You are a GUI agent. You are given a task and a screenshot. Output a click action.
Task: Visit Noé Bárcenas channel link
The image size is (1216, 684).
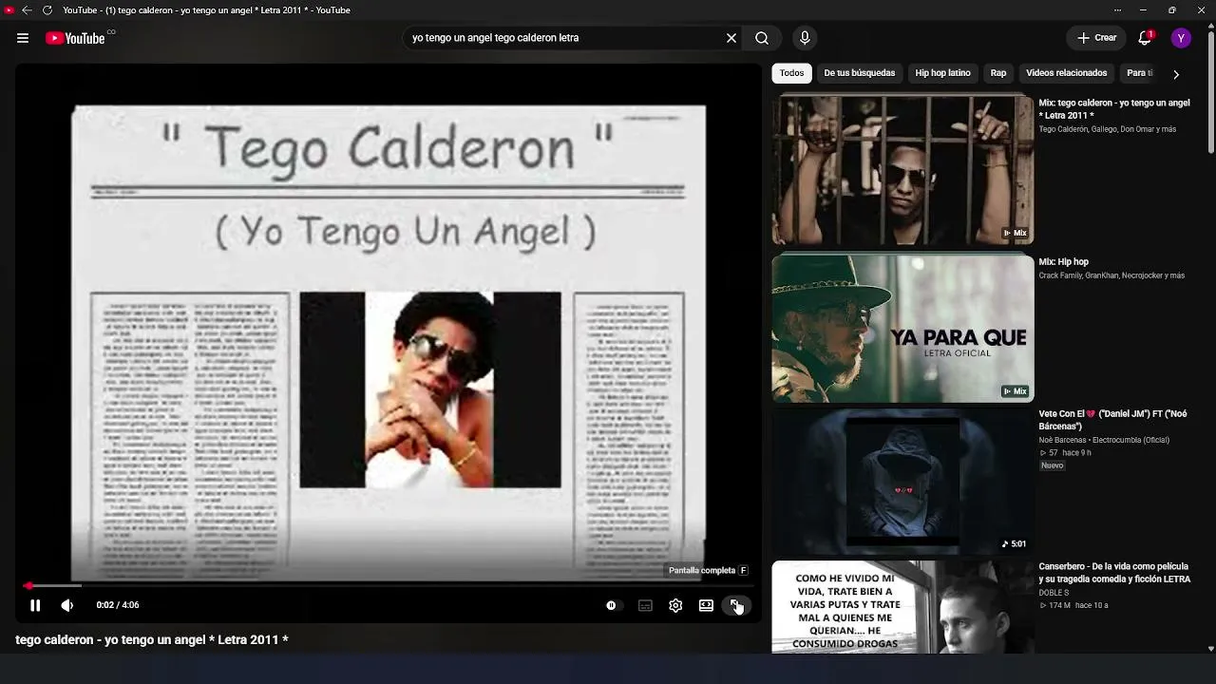coord(1104,440)
